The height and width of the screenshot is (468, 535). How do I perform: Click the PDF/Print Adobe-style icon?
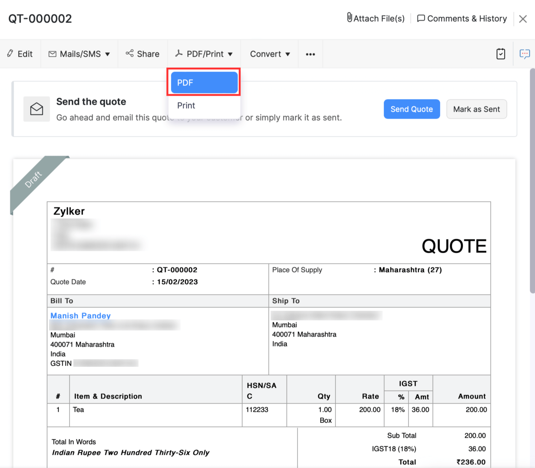180,54
